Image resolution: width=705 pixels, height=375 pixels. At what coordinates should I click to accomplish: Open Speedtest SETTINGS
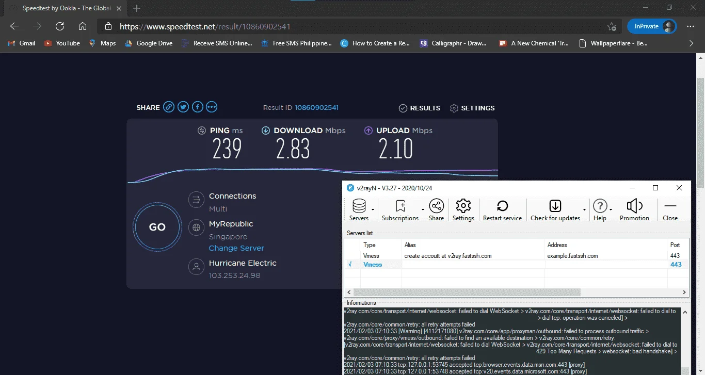pyautogui.click(x=472, y=108)
